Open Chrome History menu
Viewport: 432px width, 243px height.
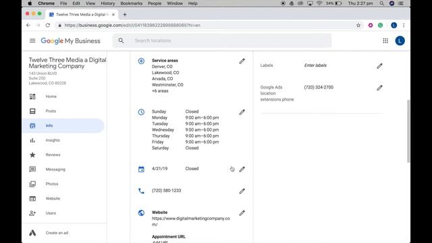click(108, 3)
